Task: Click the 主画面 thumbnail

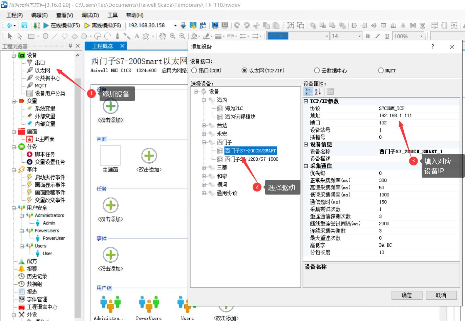Action: point(110,156)
